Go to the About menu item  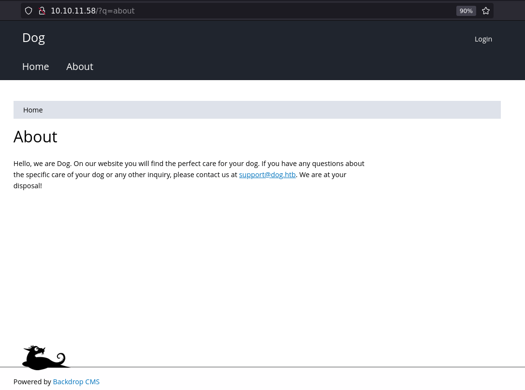pos(80,67)
